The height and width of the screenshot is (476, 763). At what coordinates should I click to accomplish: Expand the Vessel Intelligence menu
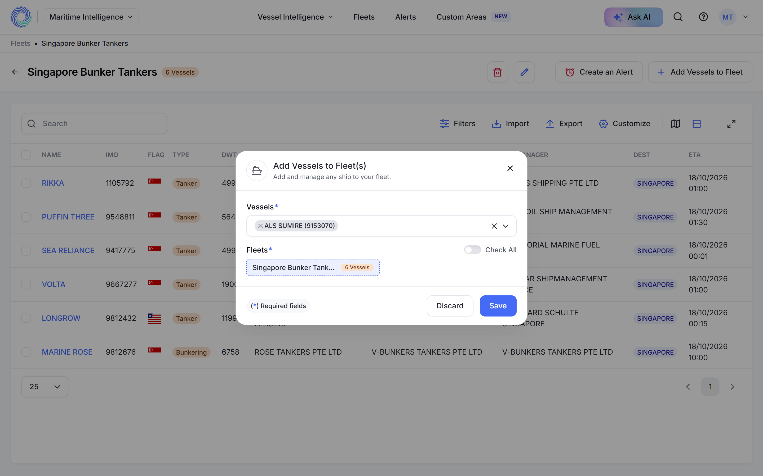click(295, 17)
